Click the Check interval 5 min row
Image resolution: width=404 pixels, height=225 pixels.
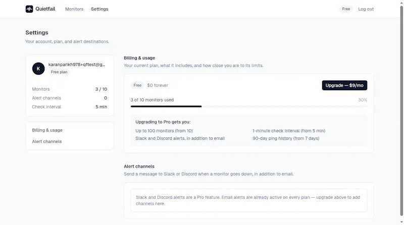[70, 107]
